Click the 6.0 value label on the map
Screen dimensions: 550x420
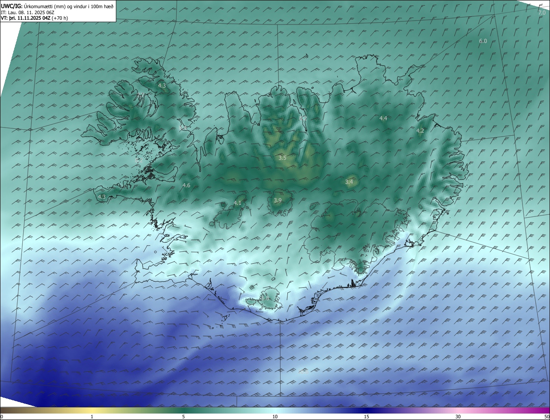pos(483,41)
